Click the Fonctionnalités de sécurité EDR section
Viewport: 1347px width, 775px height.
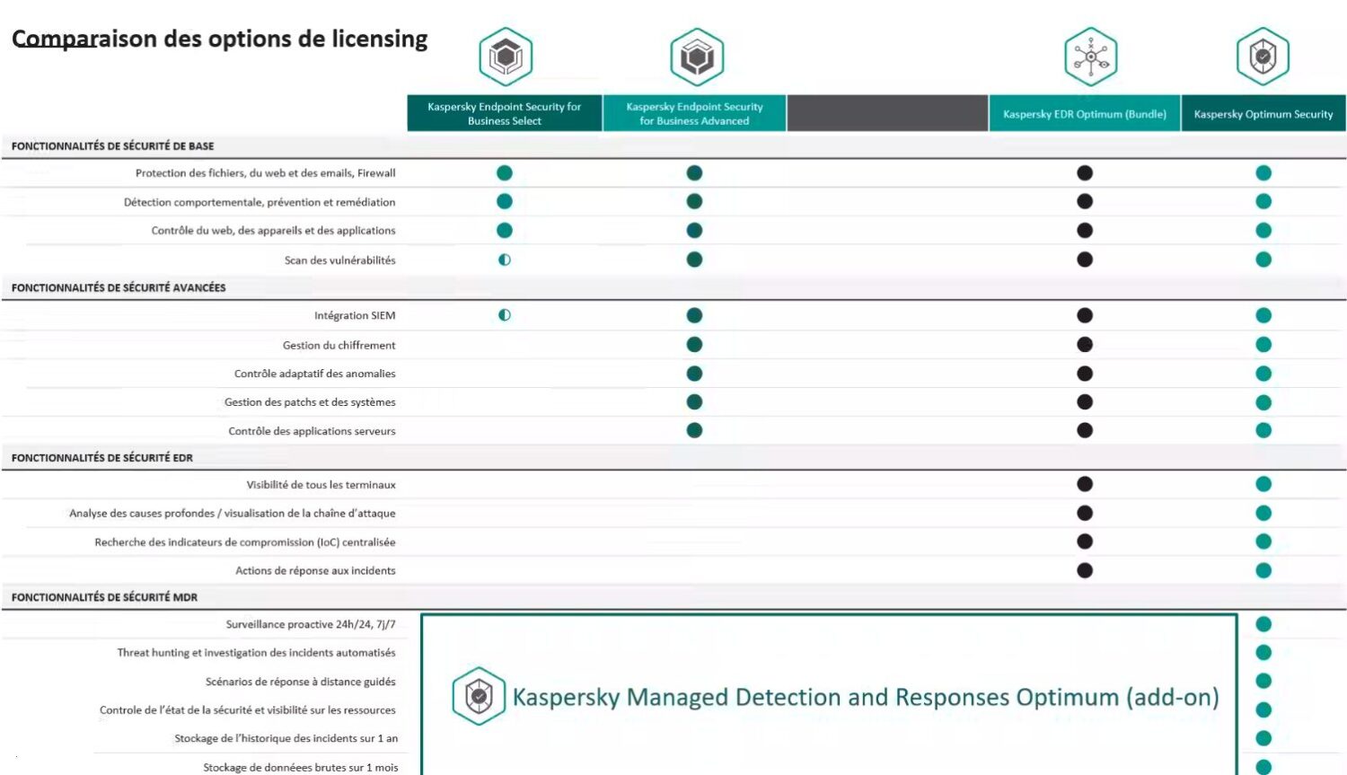pos(673,457)
